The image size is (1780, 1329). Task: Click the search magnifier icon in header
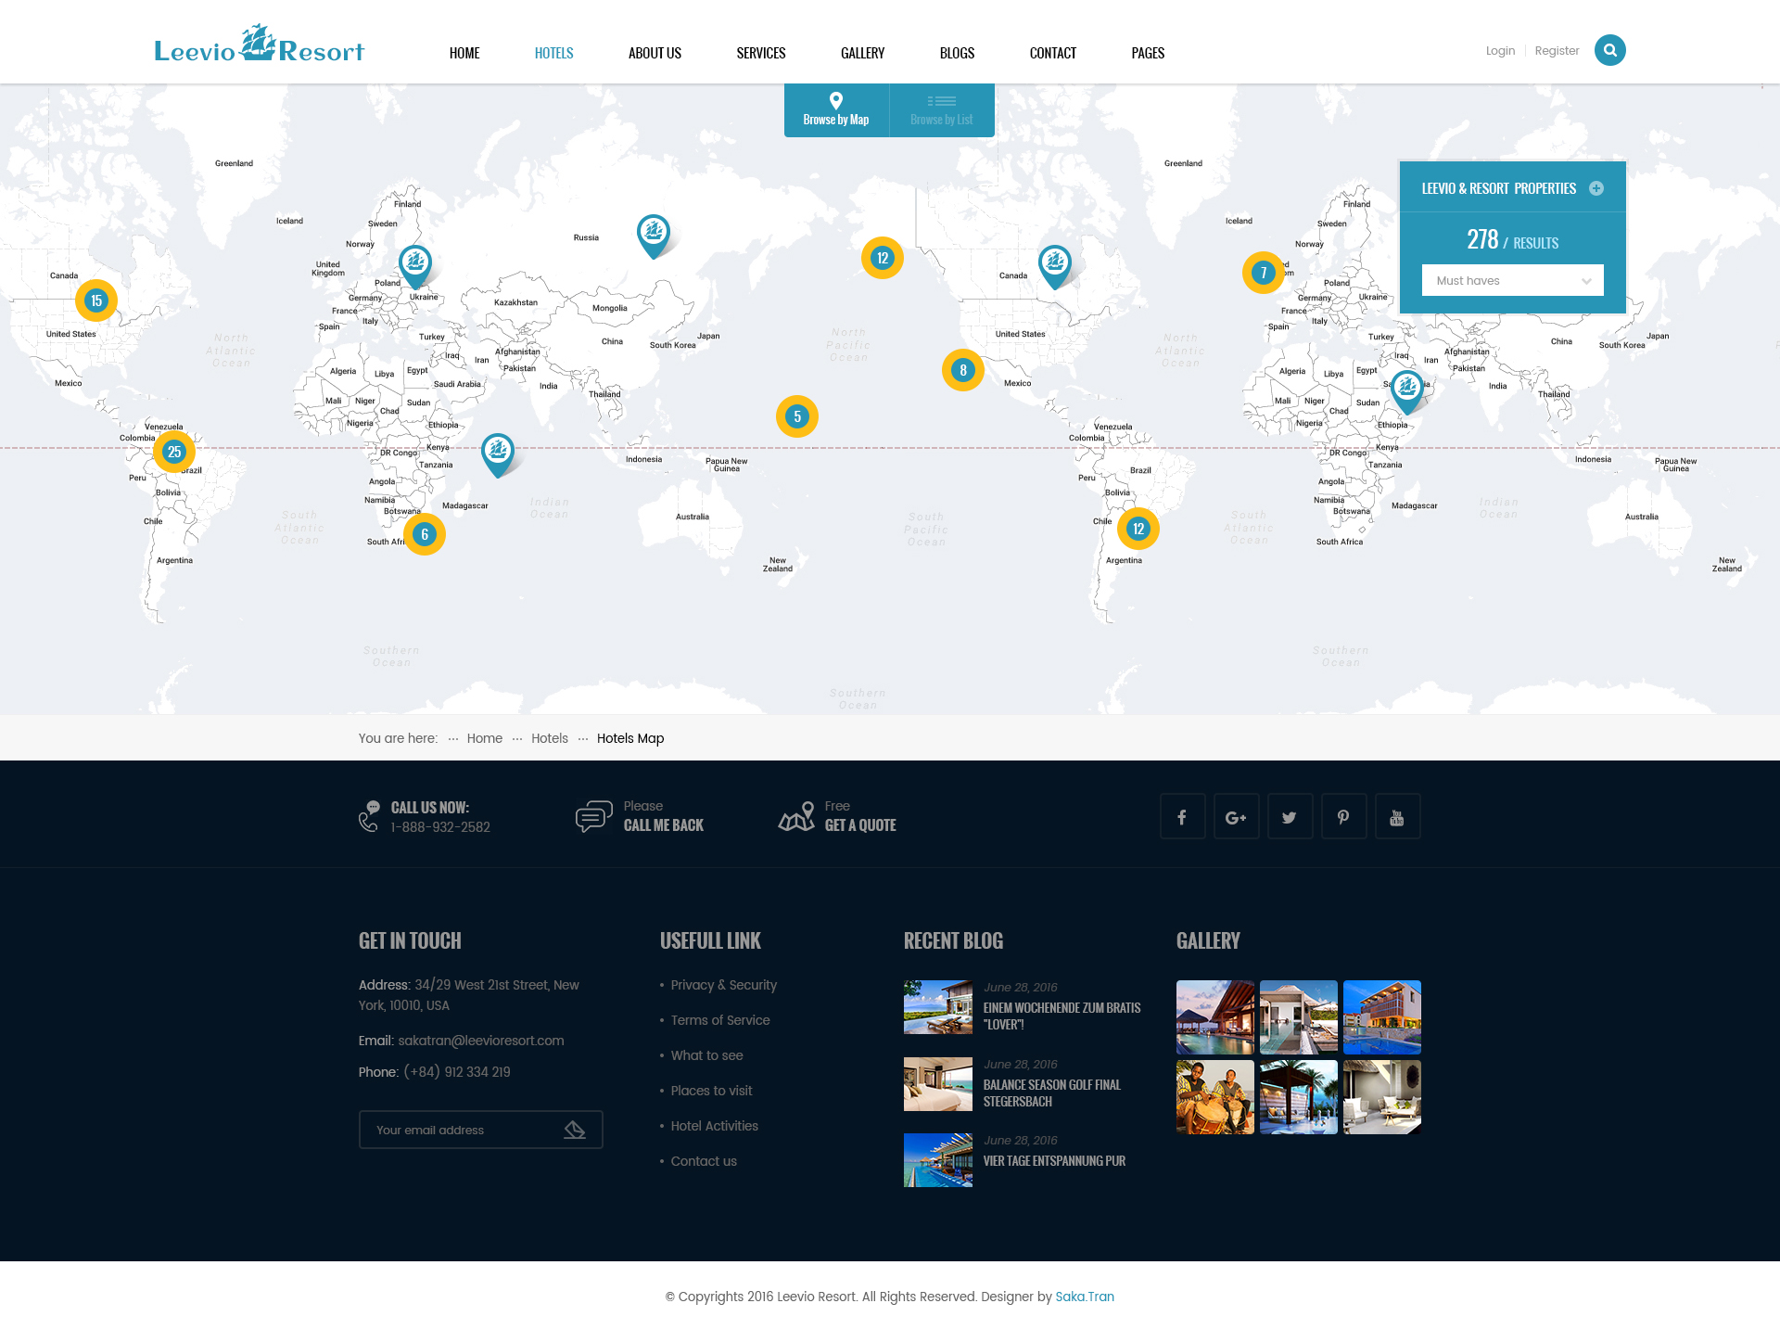1609,51
